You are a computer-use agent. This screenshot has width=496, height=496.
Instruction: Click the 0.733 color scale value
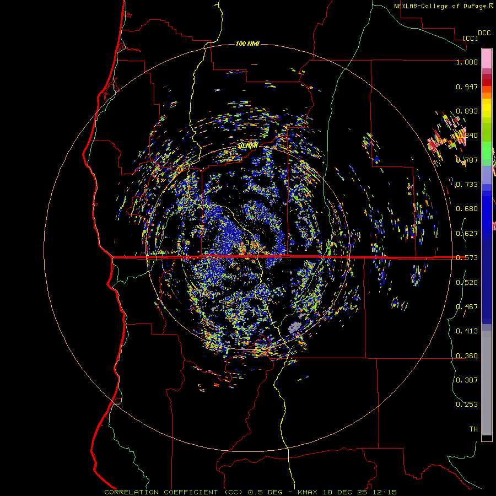coord(467,185)
